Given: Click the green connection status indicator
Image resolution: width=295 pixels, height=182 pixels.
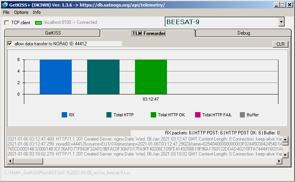Looking at the screenshot, I should (39, 23).
